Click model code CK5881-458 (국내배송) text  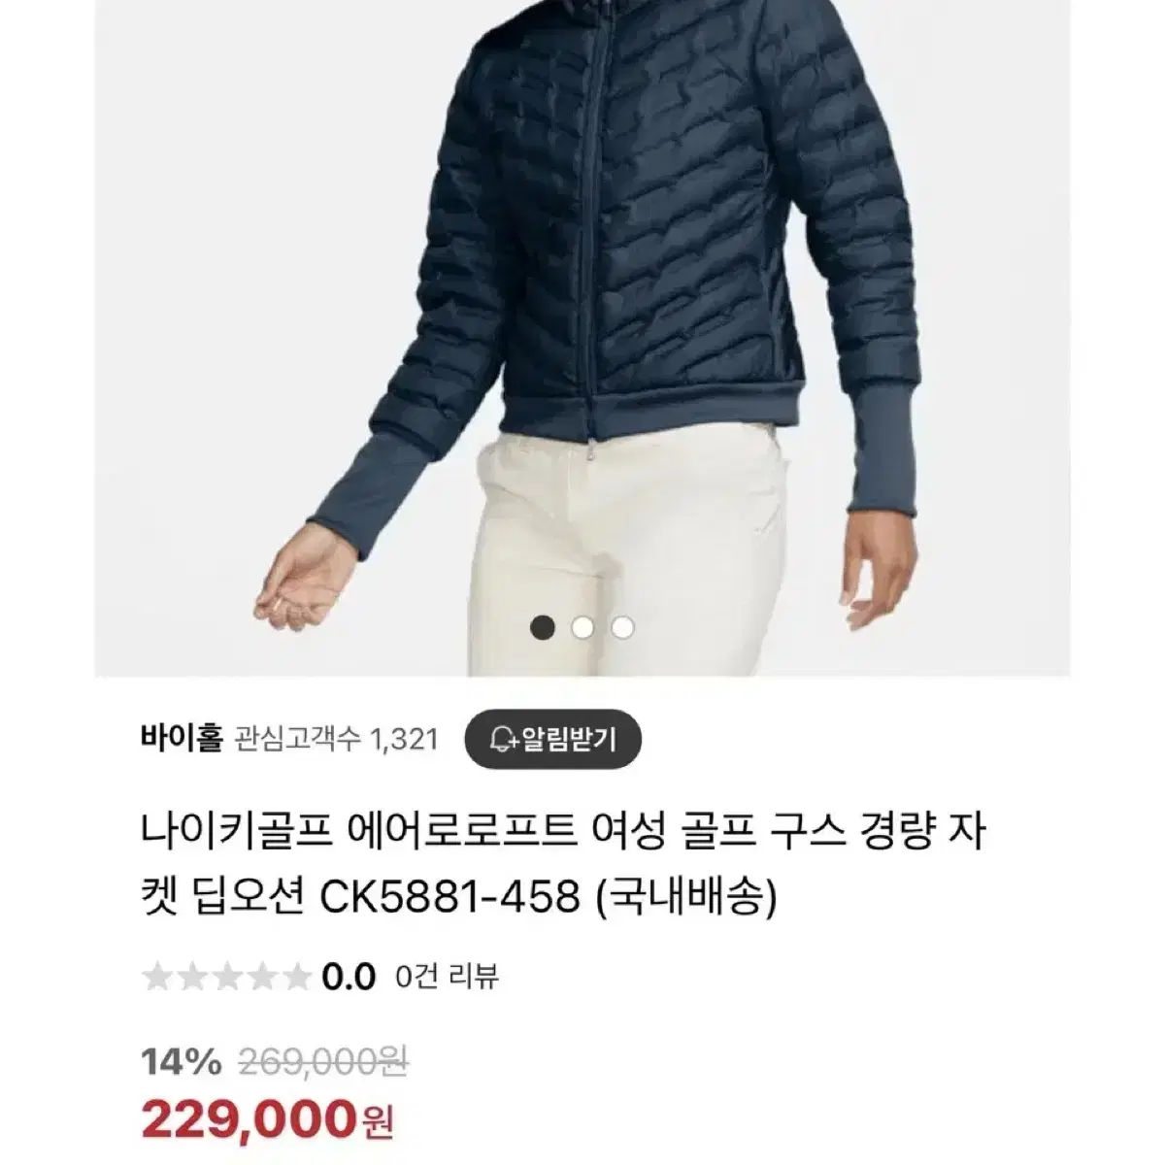tap(549, 898)
